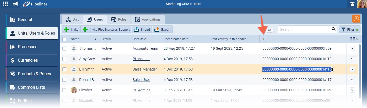Sort by User created date header

click(x=185, y=39)
